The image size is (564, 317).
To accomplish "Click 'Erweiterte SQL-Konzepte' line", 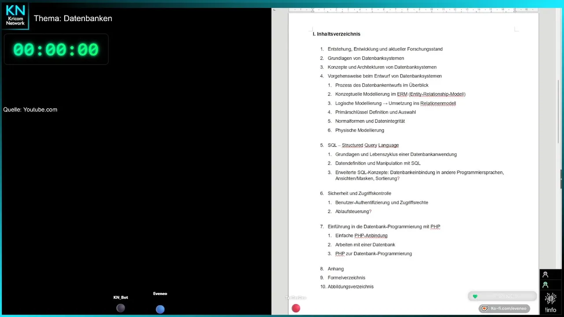I will point(419,176).
